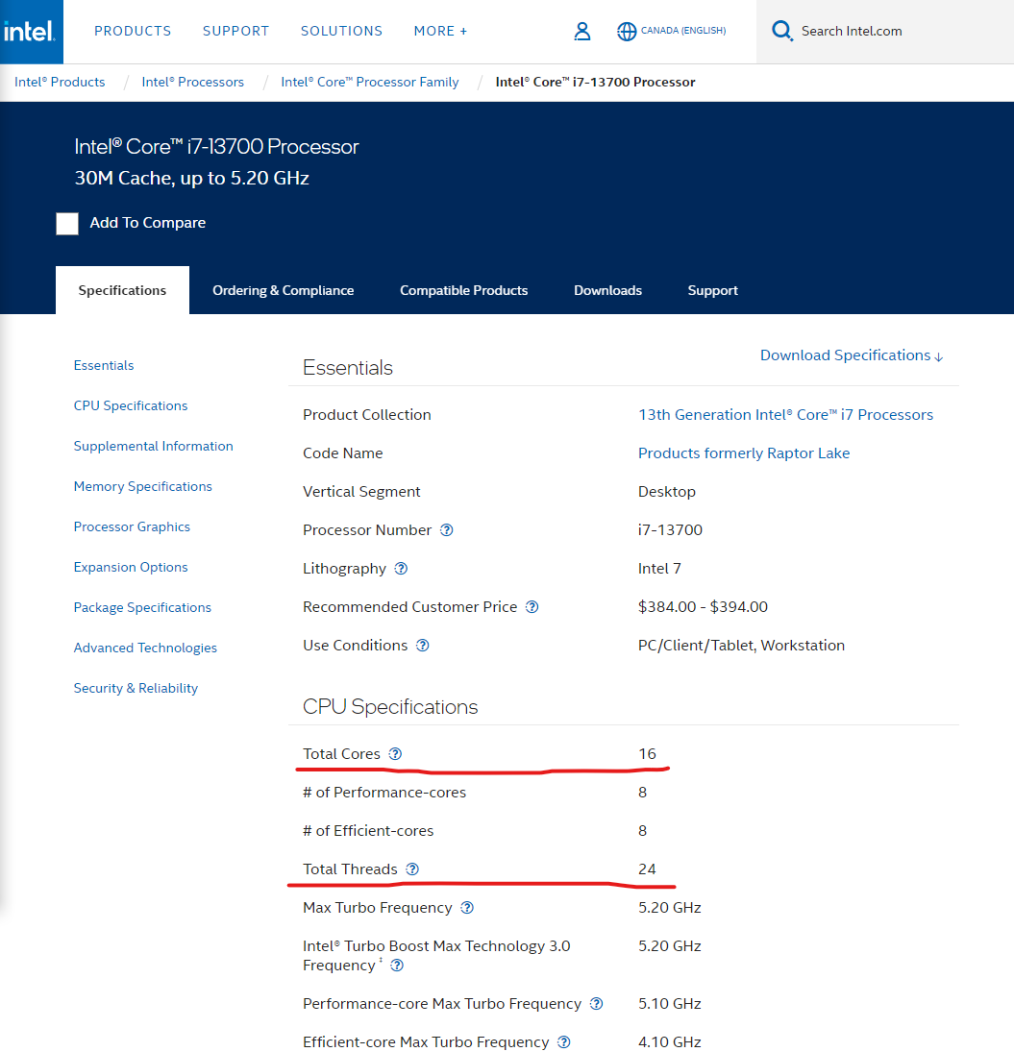Go to Intel Products breadcrumb
The width and height of the screenshot is (1014, 1052).
[60, 82]
